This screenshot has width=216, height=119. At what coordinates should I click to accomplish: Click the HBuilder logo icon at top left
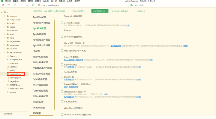pyautogui.click(x=2, y=1)
